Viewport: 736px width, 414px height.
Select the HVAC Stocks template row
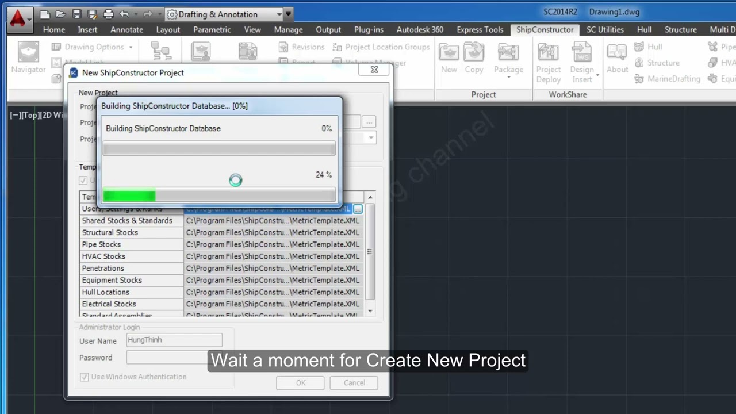(222, 256)
